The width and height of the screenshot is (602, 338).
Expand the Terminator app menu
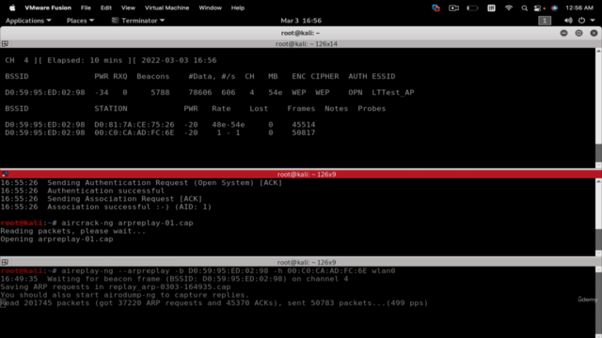pyautogui.click(x=138, y=21)
